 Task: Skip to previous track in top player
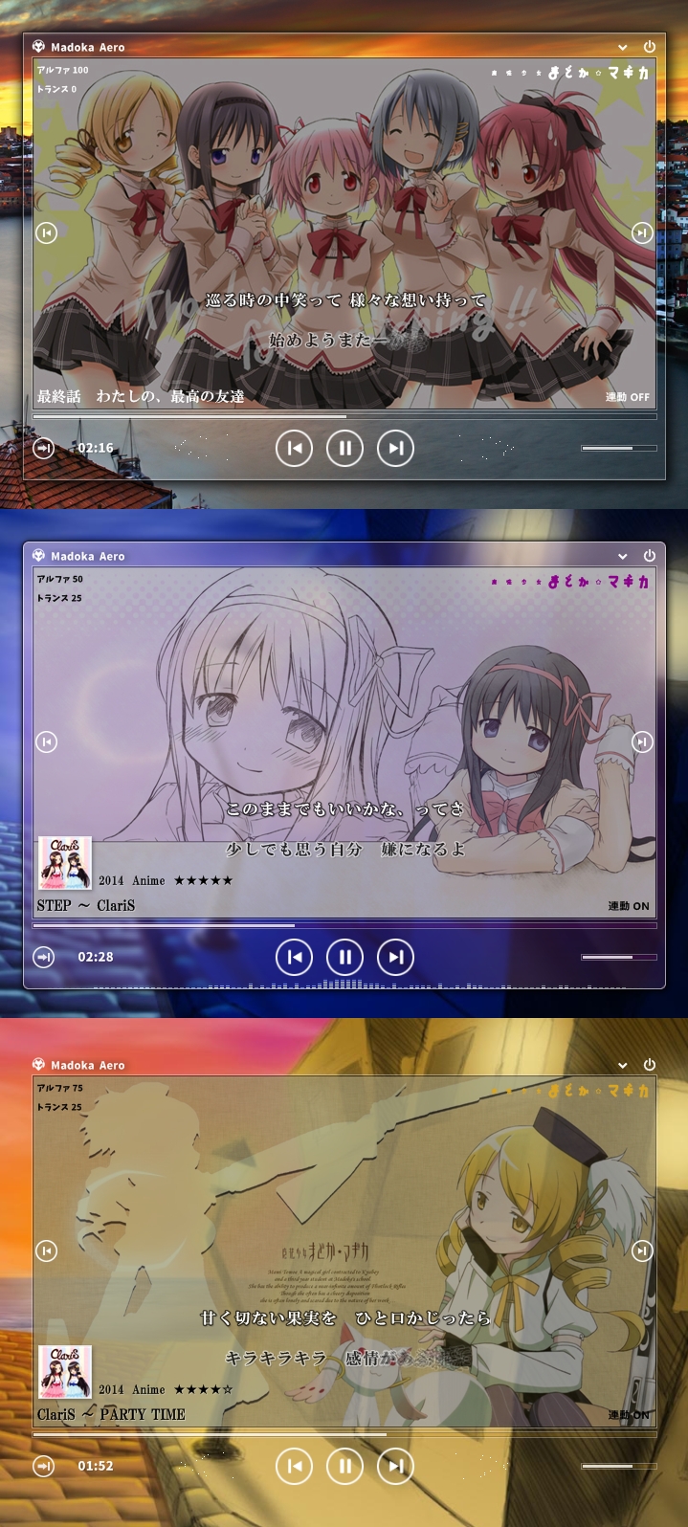pyautogui.click(x=294, y=448)
